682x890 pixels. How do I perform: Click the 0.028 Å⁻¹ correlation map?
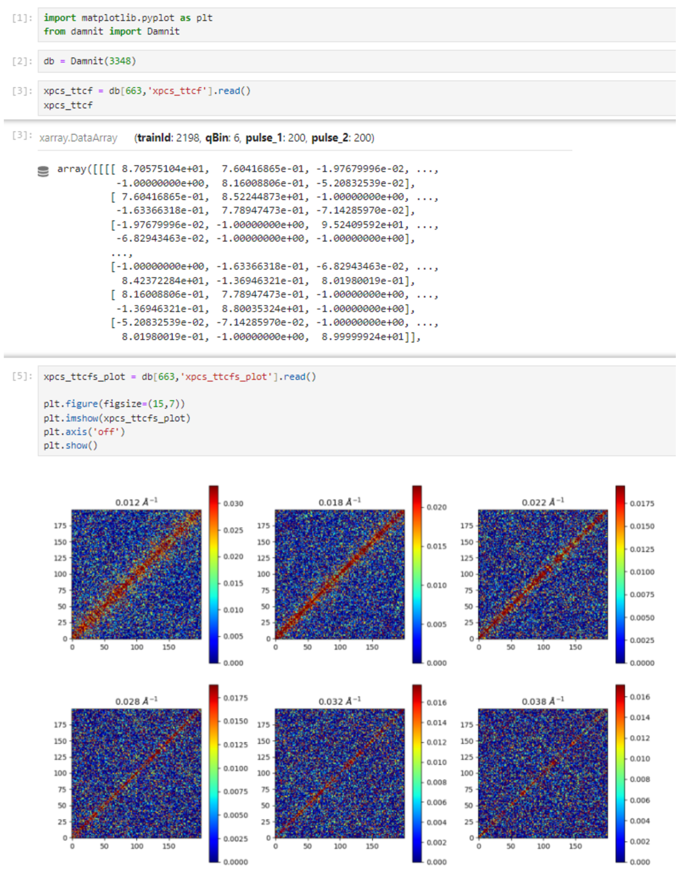[x=136, y=773]
